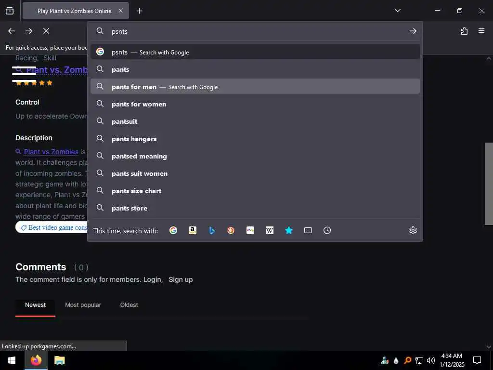Choose the pantsuit suggestion
The image size is (493, 370).
click(255, 121)
